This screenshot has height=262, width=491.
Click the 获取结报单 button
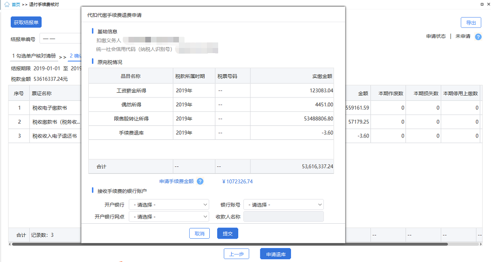point(26,22)
